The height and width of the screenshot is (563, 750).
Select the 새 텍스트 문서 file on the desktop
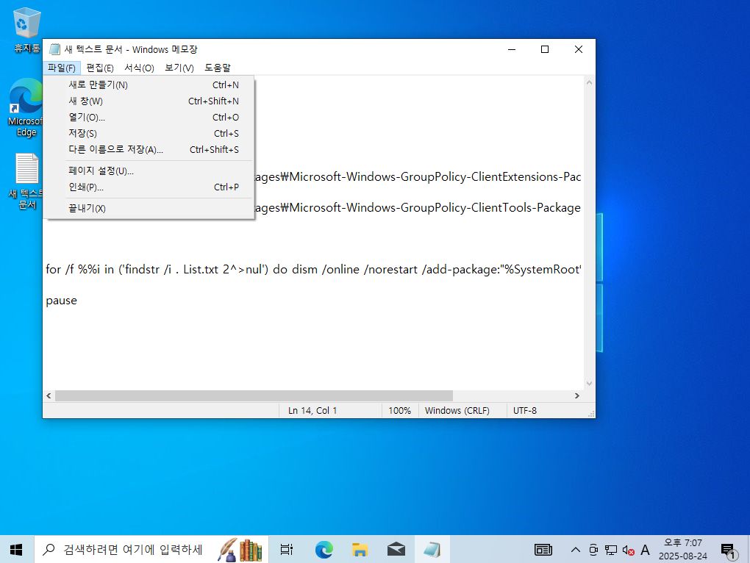26,182
